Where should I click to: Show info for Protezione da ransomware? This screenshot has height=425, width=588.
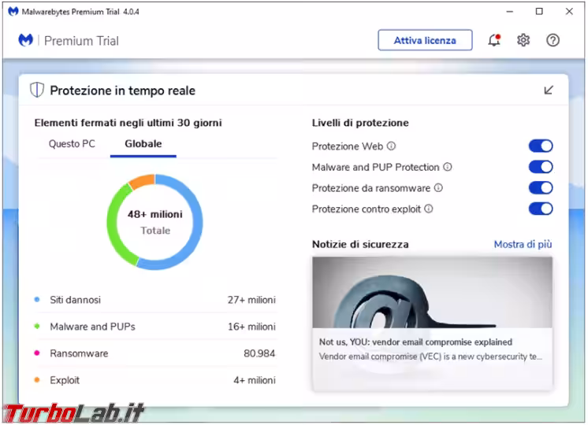pos(438,188)
